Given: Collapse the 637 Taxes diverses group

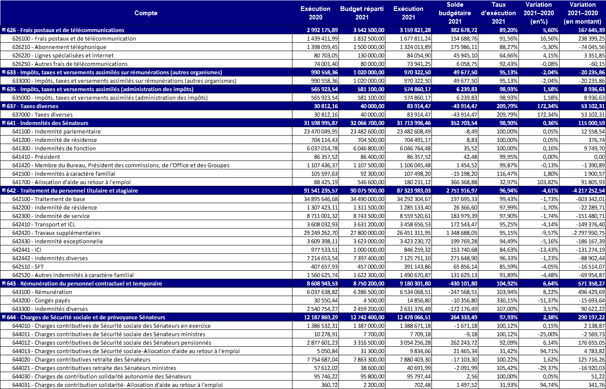Looking at the screenshot, I should point(4,106).
